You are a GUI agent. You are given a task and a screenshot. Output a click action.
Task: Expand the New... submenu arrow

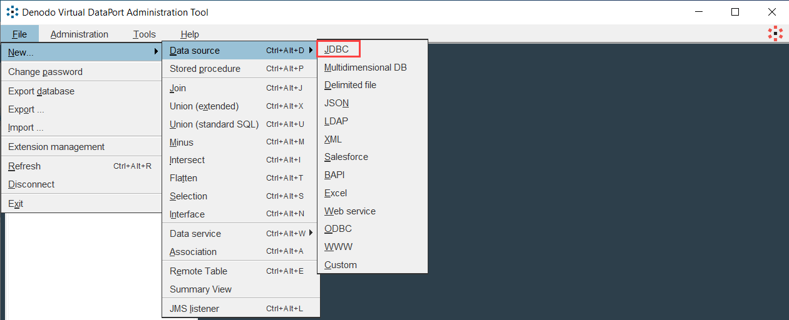click(156, 52)
